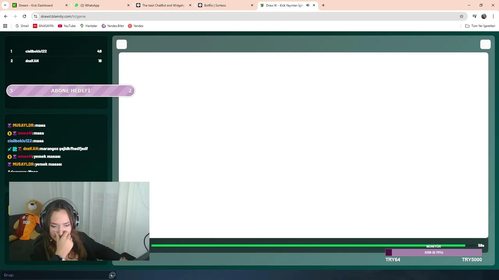
Task: Open the Chrome three-dot menu
Action: [493, 16]
